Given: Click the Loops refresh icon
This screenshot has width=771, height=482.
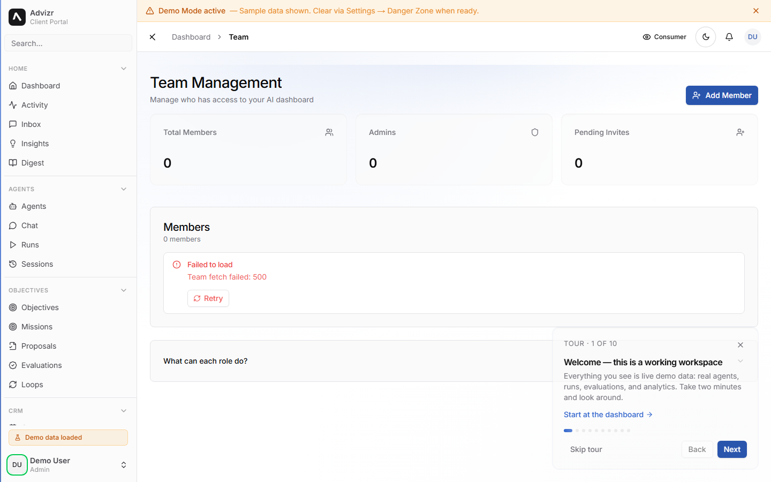Looking at the screenshot, I should [13, 385].
